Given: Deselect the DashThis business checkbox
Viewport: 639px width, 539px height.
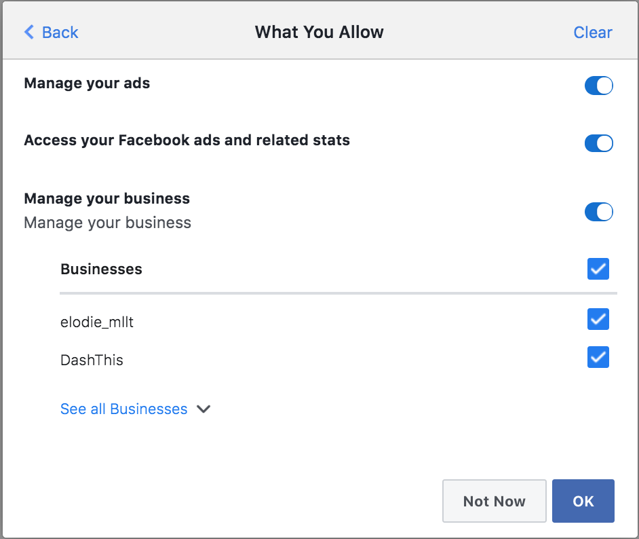Looking at the screenshot, I should (598, 357).
